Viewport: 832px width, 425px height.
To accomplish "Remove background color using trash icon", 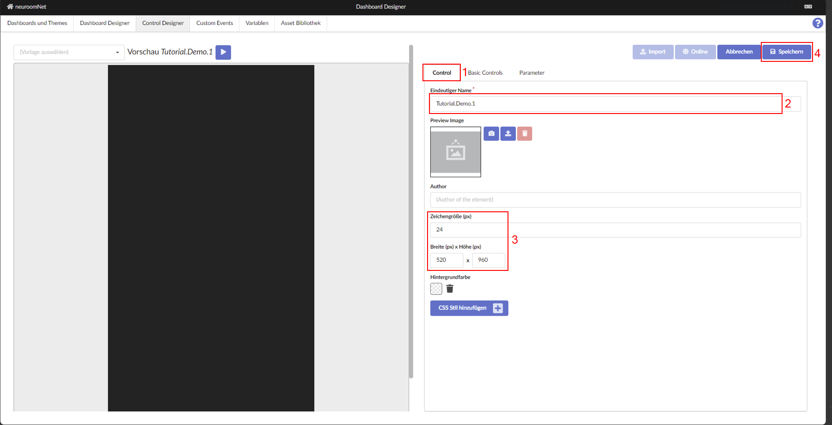I will [450, 289].
